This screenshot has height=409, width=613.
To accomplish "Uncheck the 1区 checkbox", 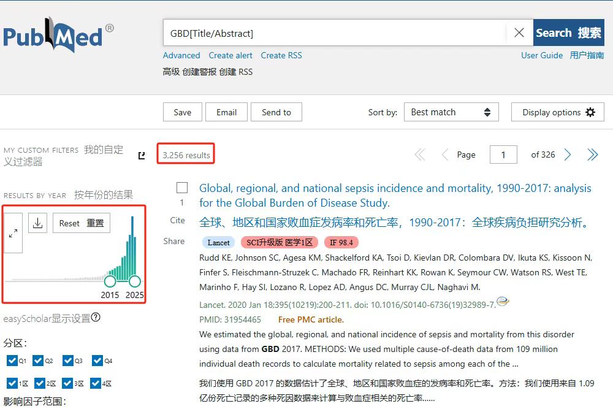I will [12, 383].
